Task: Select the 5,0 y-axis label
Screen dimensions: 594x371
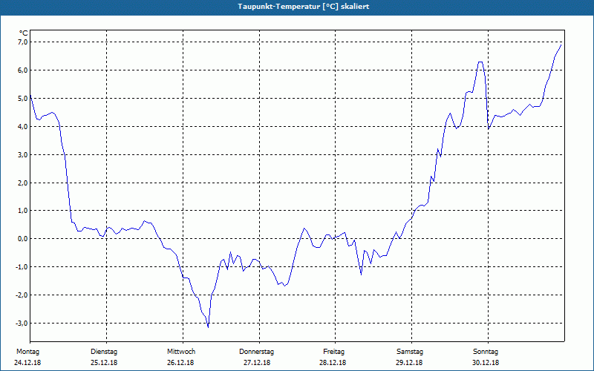Action: [x=23, y=99]
